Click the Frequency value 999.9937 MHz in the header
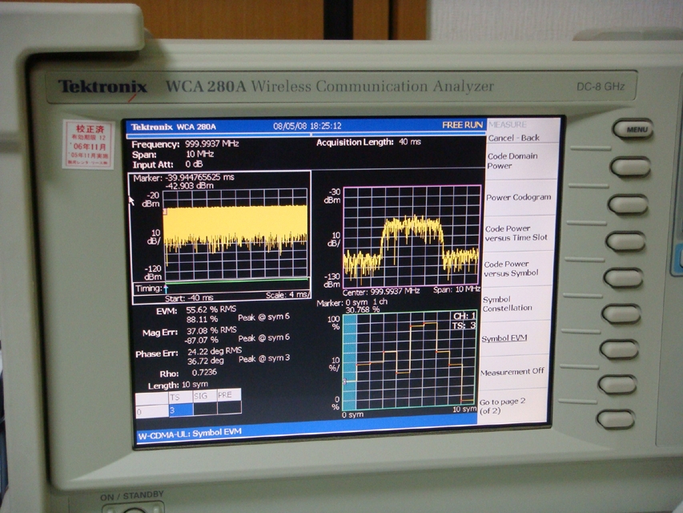Image resolution: width=683 pixels, height=513 pixels. [x=211, y=144]
